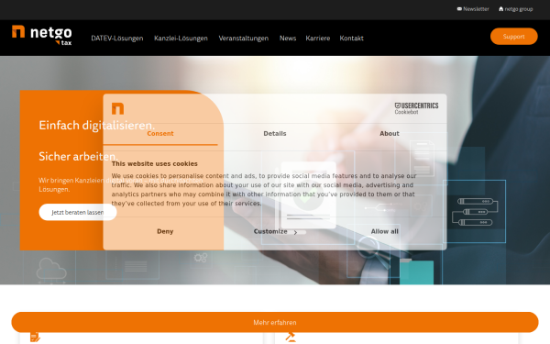The width and height of the screenshot is (550, 344).
Task: Click the home icon beside netgo group
Action: click(500, 9)
